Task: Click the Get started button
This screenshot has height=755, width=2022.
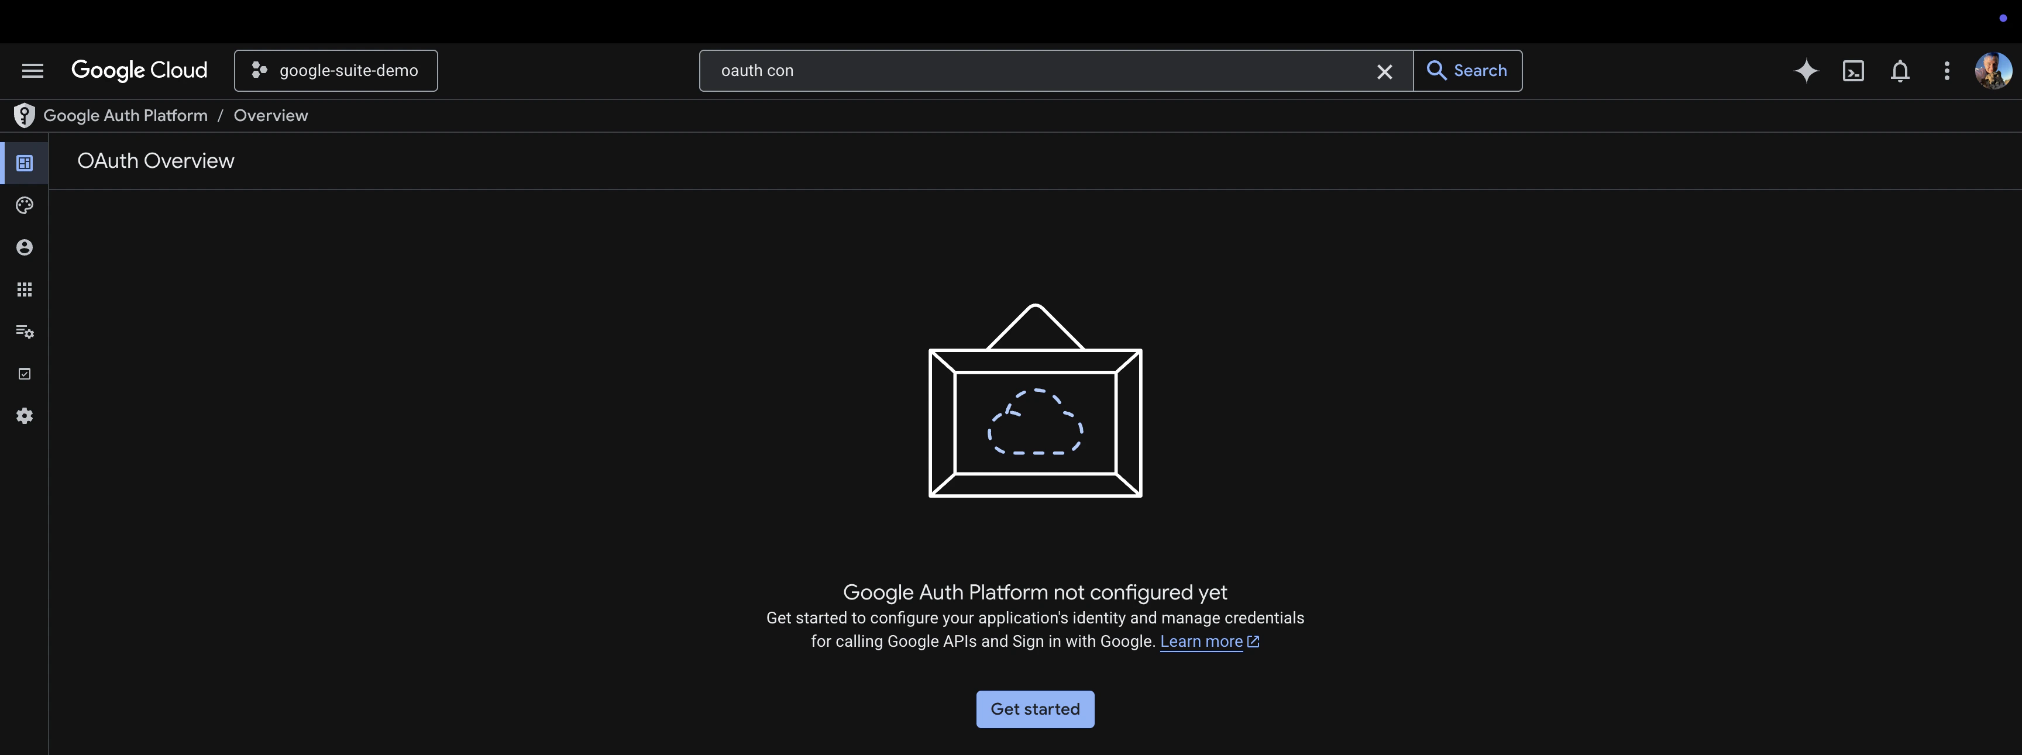Action: point(1034,709)
